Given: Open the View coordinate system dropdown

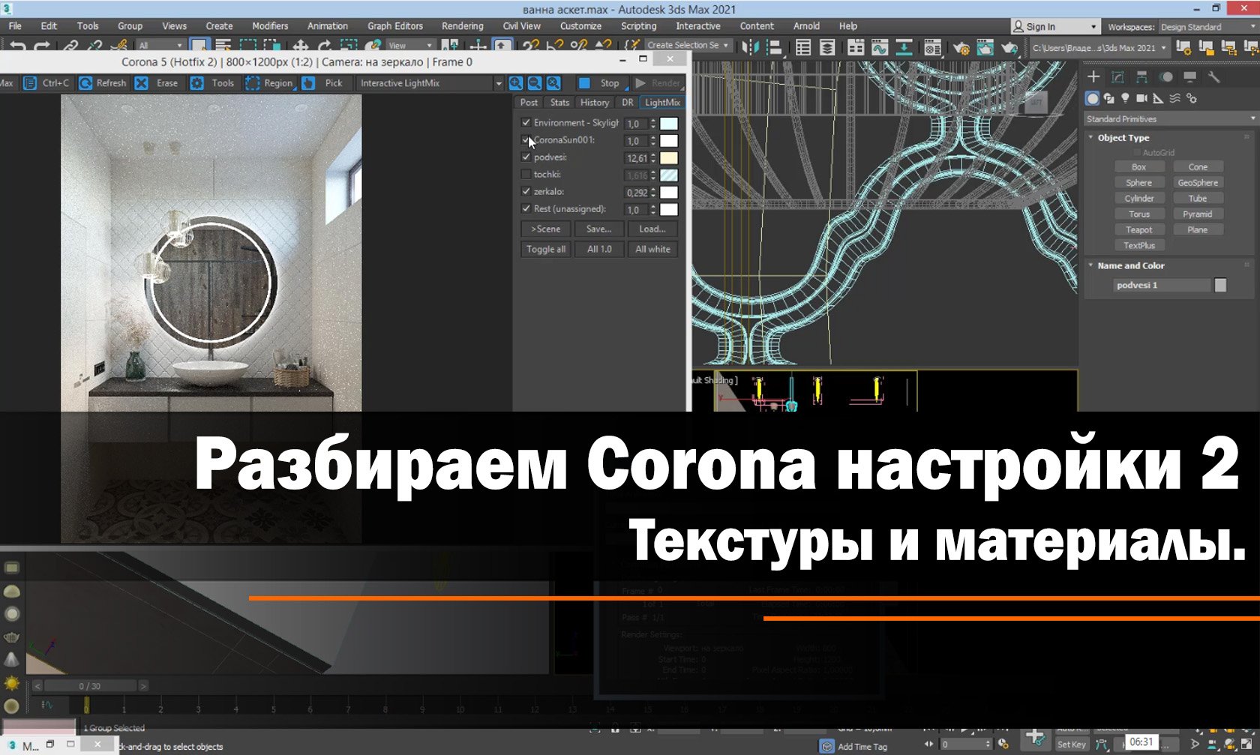Looking at the screenshot, I should pyautogui.click(x=409, y=46).
